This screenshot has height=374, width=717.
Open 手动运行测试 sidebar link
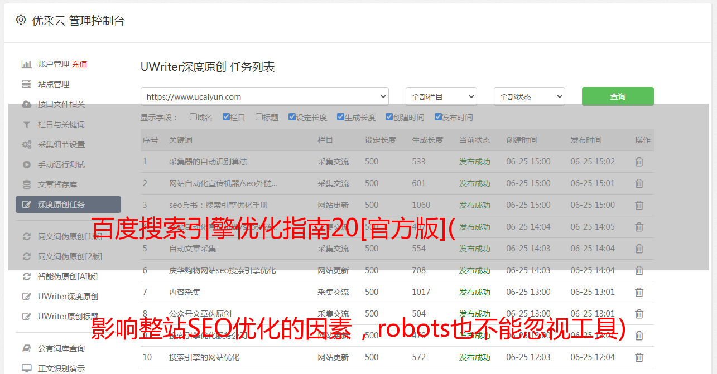[61, 164]
